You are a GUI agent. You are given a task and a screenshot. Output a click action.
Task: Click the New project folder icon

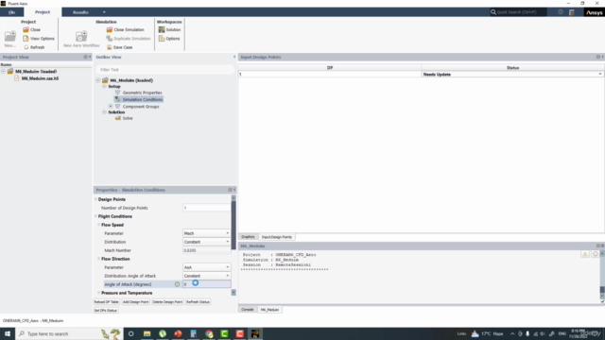[x=10, y=37]
